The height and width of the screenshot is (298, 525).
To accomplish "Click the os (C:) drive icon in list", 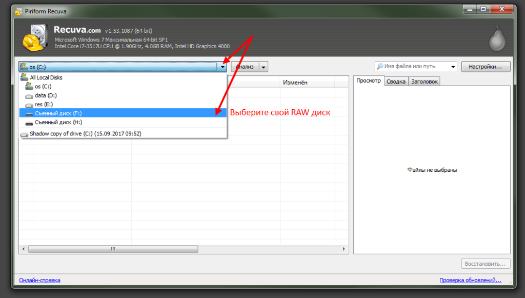I will click(x=29, y=86).
